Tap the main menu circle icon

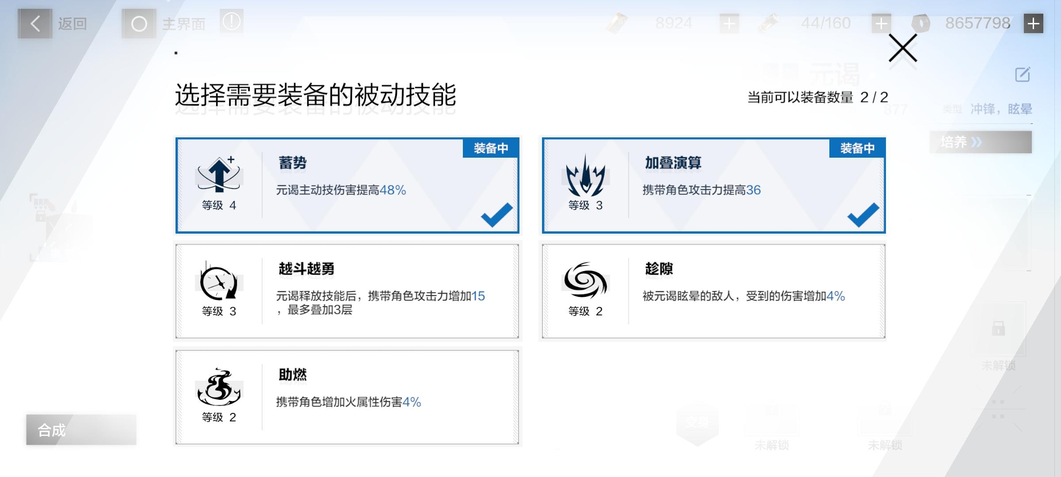(x=139, y=24)
